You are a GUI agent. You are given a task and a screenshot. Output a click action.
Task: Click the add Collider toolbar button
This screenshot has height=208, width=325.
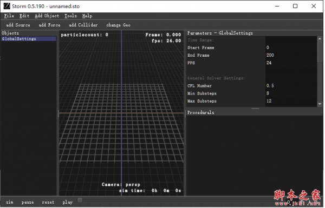point(83,25)
